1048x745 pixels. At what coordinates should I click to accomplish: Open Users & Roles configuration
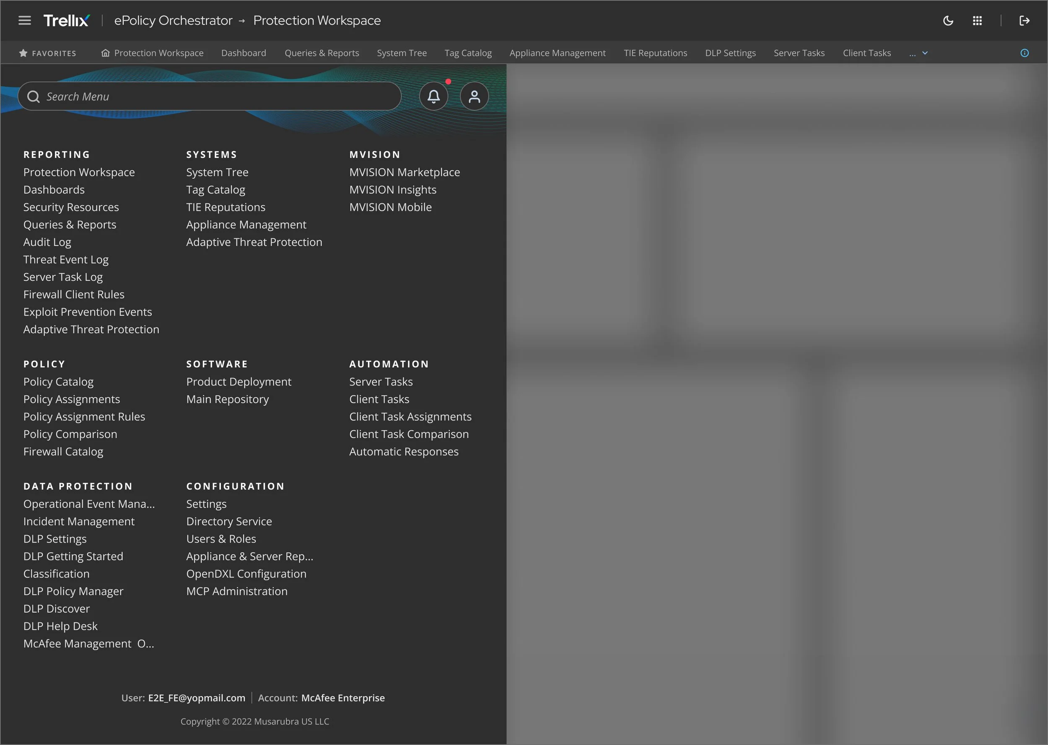[220, 539]
